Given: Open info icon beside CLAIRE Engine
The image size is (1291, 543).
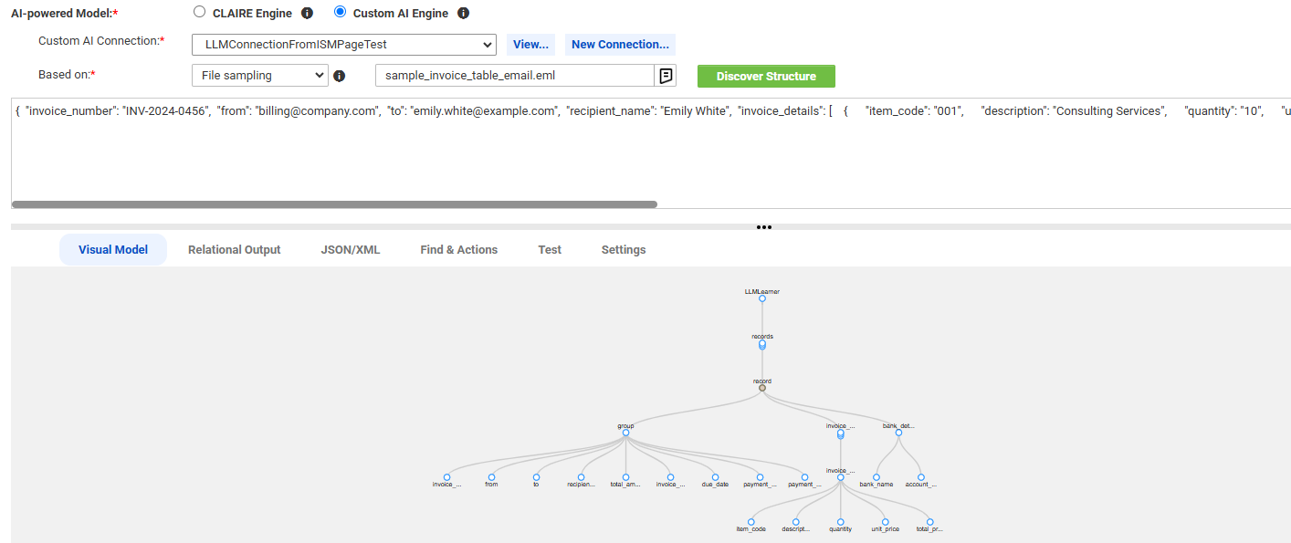Looking at the screenshot, I should pos(307,14).
